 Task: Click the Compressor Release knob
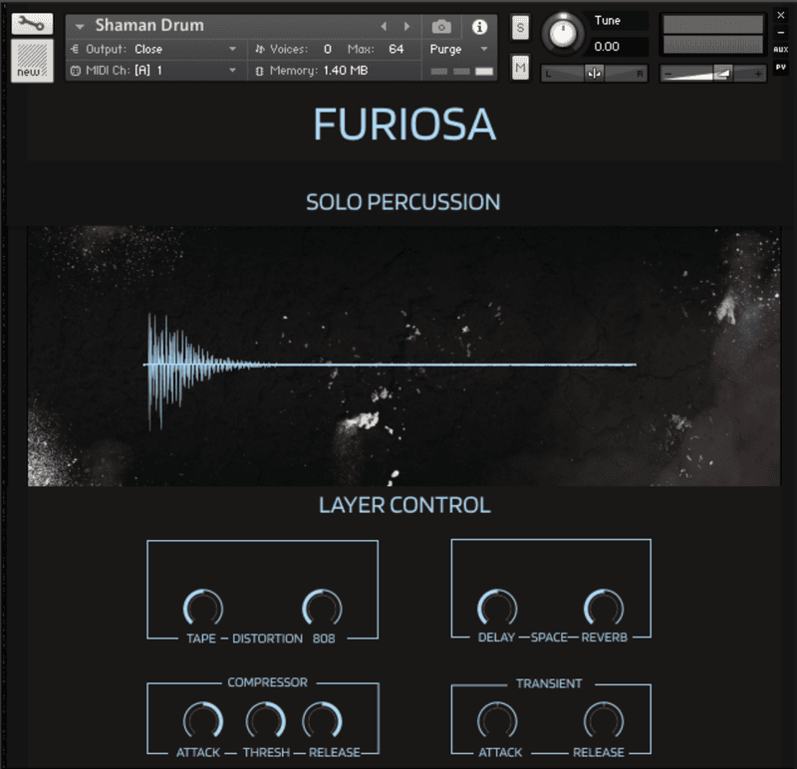point(322,721)
